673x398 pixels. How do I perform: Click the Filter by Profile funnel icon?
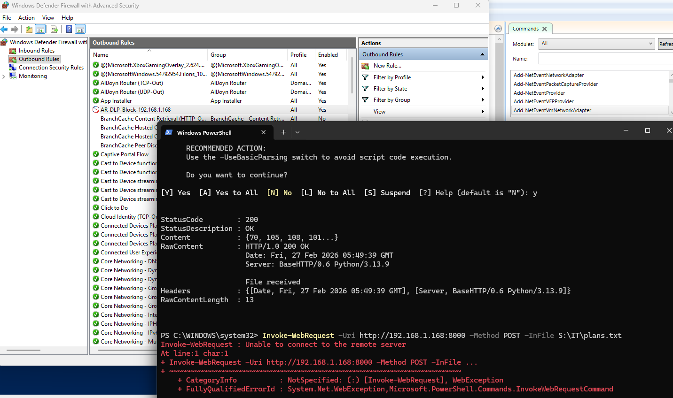pos(365,77)
